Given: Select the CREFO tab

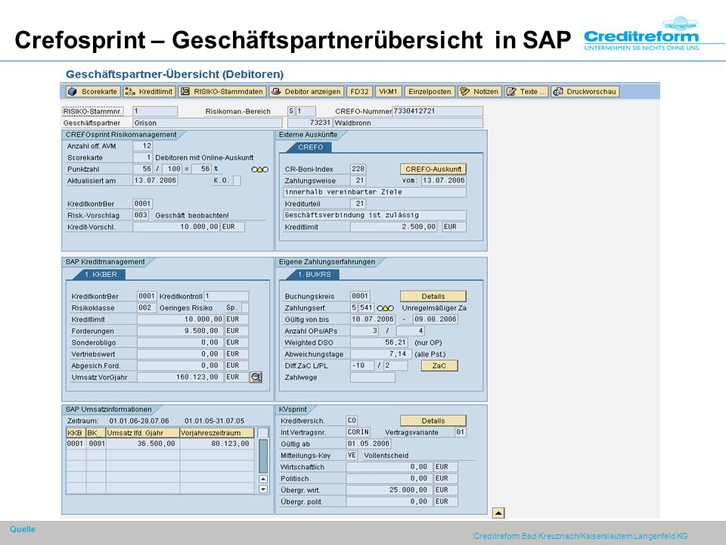Looking at the screenshot, I should 310,148.
